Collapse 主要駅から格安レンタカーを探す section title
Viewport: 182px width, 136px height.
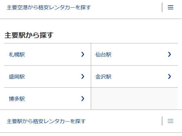[46, 121]
